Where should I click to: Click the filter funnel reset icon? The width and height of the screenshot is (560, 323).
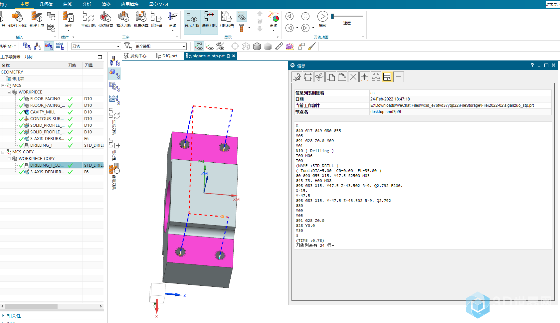pyautogui.click(x=128, y=46)
